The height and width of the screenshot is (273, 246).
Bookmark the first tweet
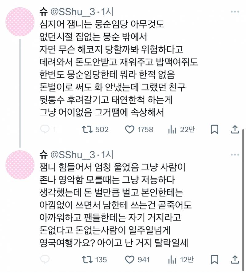tap(215, 130)
